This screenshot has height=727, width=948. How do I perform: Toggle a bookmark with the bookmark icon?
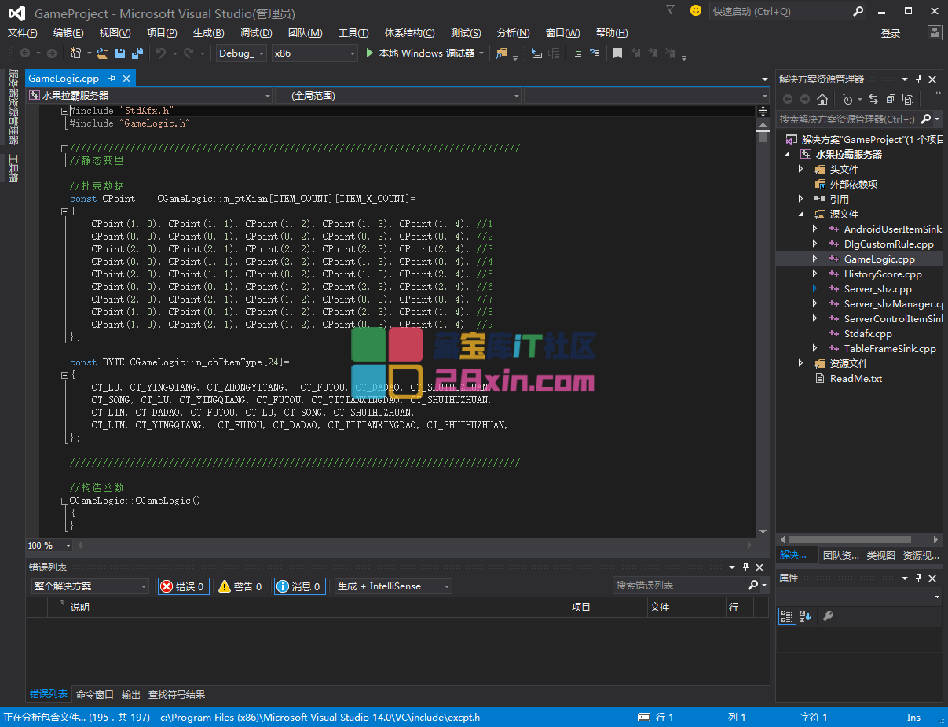pyautogui.click(x=618, y=53)
